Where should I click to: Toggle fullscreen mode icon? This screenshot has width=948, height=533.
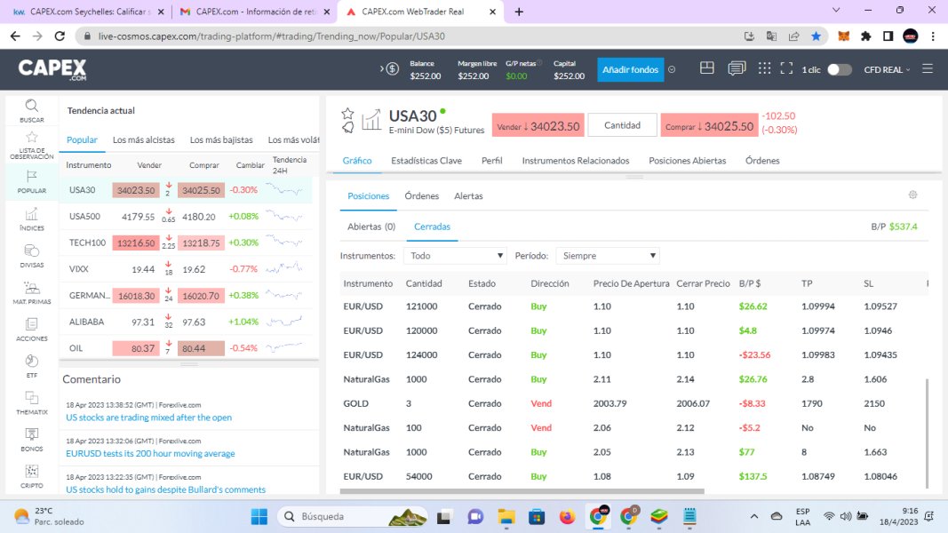coord(786,69)
